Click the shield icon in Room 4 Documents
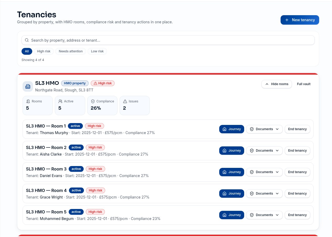 pyautogui.click(x=252, y=194)
